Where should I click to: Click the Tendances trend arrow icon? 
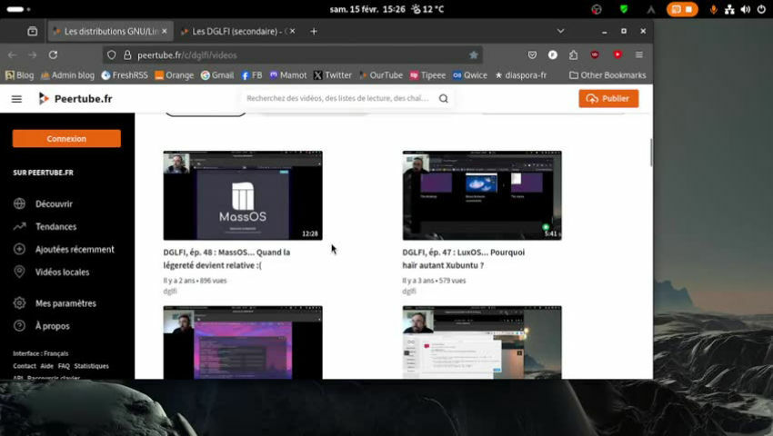tap(19, 226)
